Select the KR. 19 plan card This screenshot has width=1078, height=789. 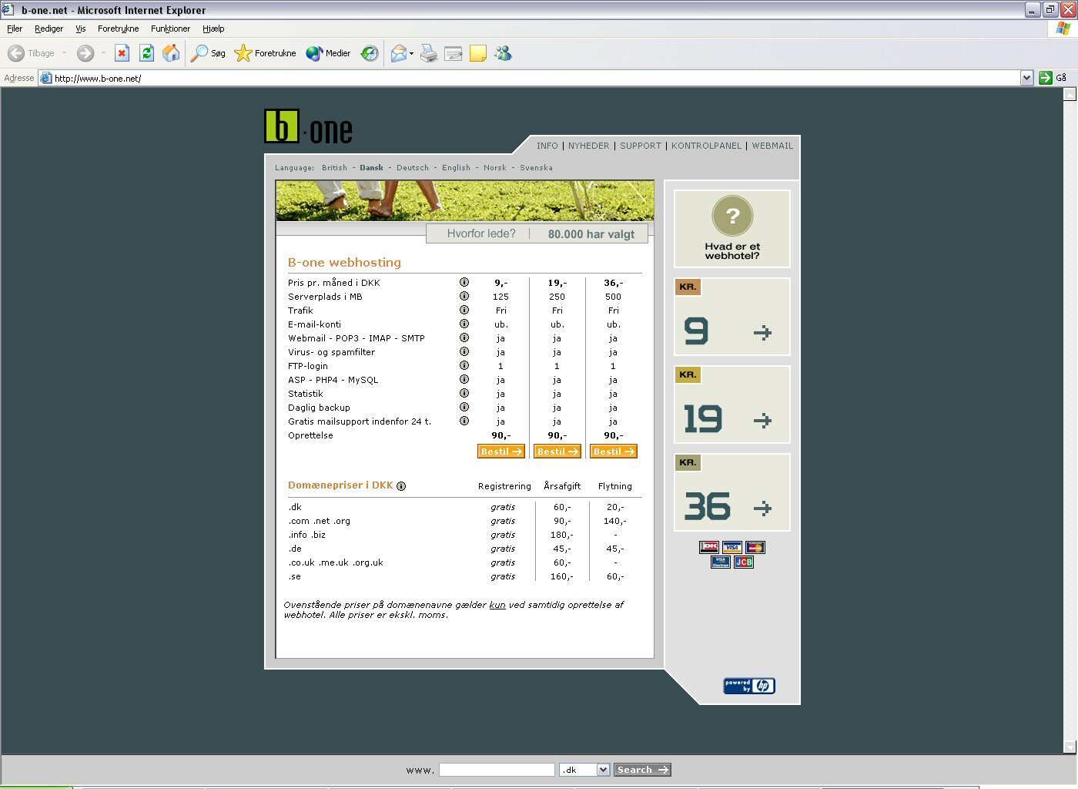pyautogui.click(x=732, y=405)
